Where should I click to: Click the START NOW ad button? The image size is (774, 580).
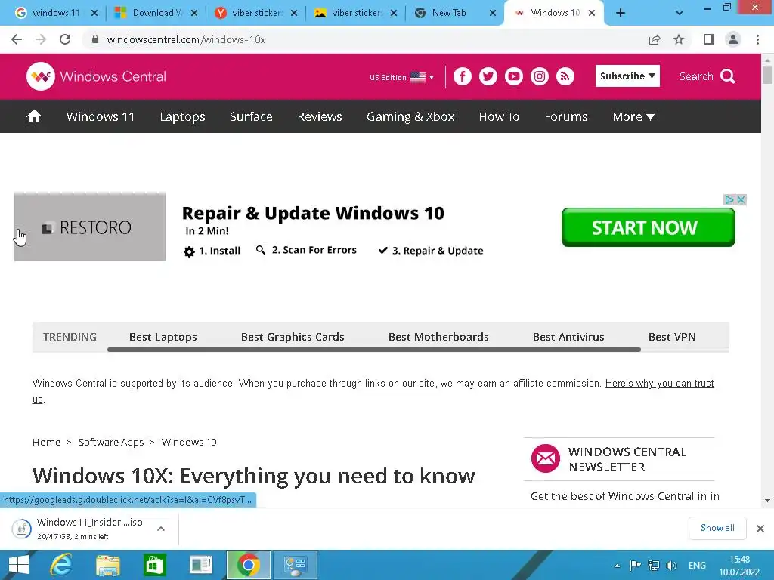coord(648,227)
